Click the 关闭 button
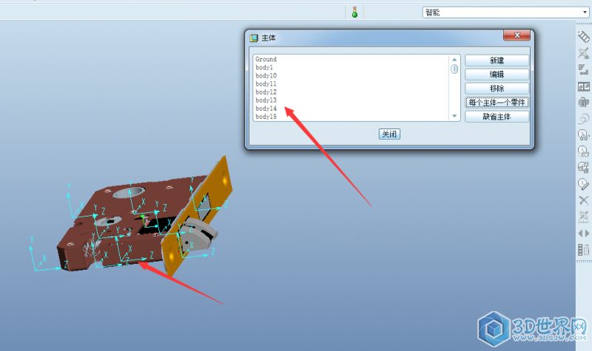This screenshot has width=592, height=351. coord(389,134)
